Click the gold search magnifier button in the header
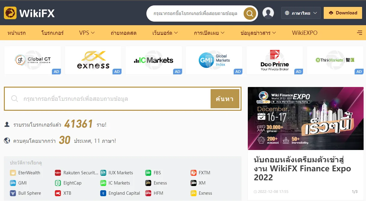366x201 pixels. coord(250,13)
